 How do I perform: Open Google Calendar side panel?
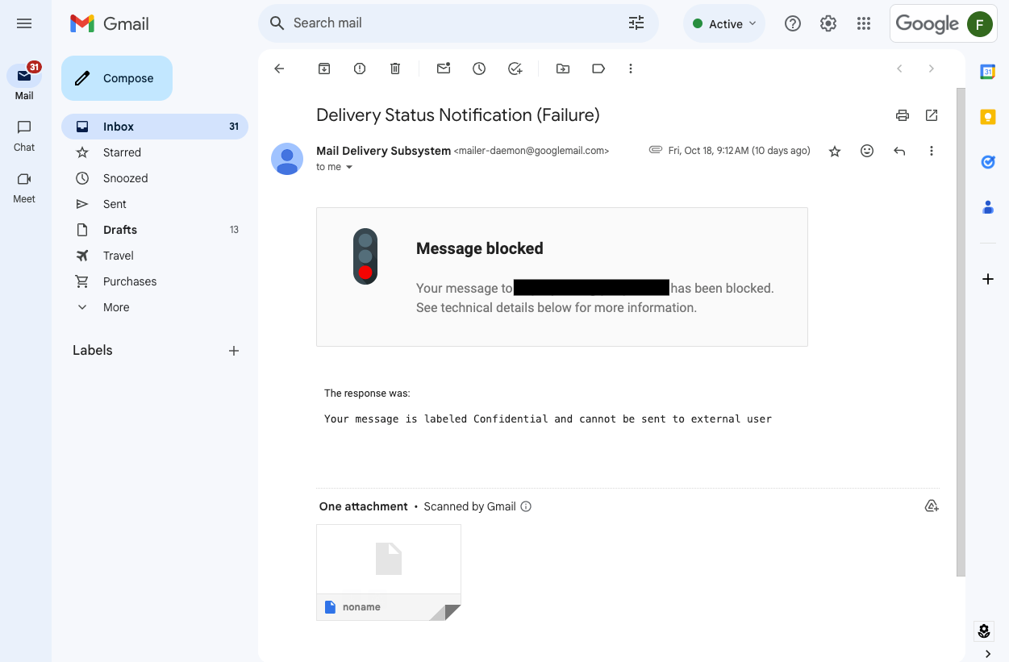pos(988,72)
